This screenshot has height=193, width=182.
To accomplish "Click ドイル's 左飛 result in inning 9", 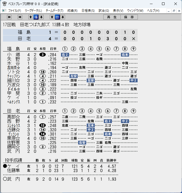I will tap(134, 89).
